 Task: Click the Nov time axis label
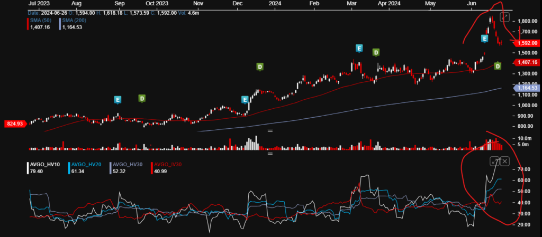pos(198,4)
